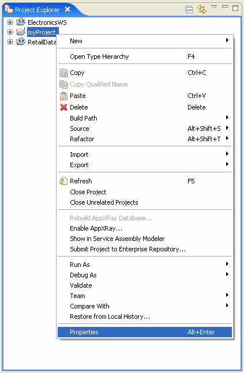Toggle Link with Editor icon
The image size is (244, 373).
click(x=202, y=10)
